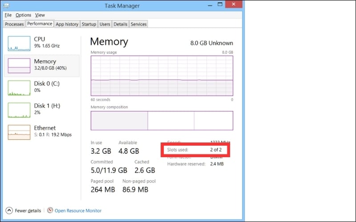
Task: Click the Memory composition bar
Action: coord(162,120)
